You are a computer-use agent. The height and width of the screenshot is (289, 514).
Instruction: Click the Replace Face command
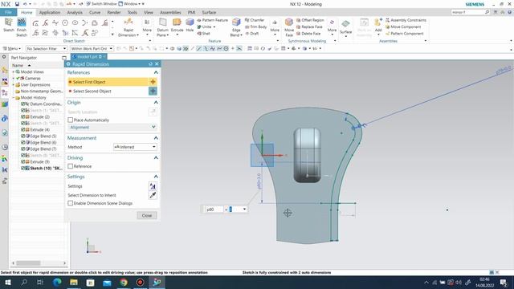(x=309, y=26)
